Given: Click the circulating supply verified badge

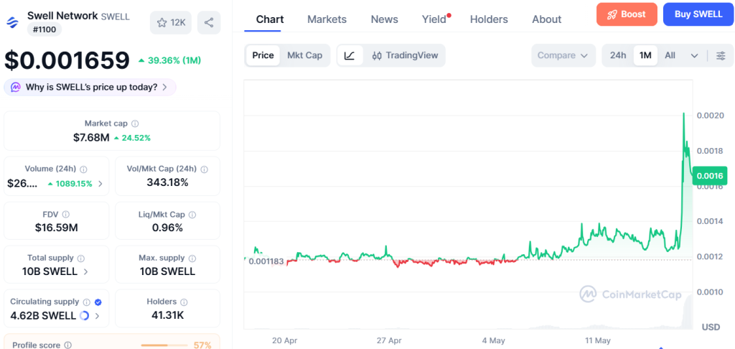Looking at the screenshot, I should point(98,302).
